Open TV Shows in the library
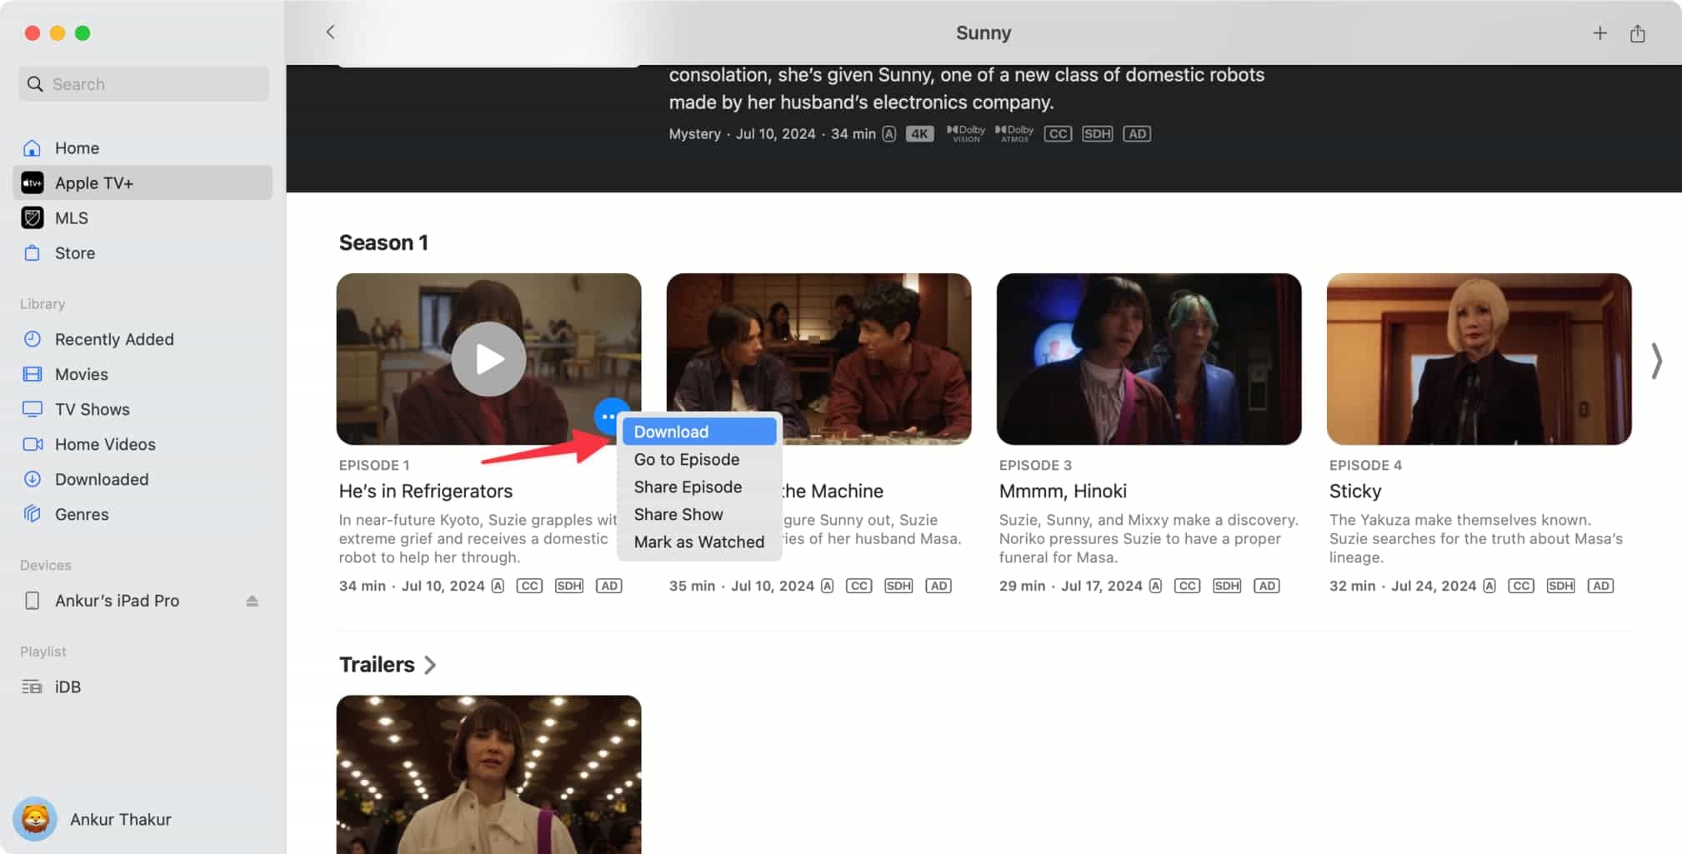The width and height of the screenshot is (1682, 854). point(143,409)
